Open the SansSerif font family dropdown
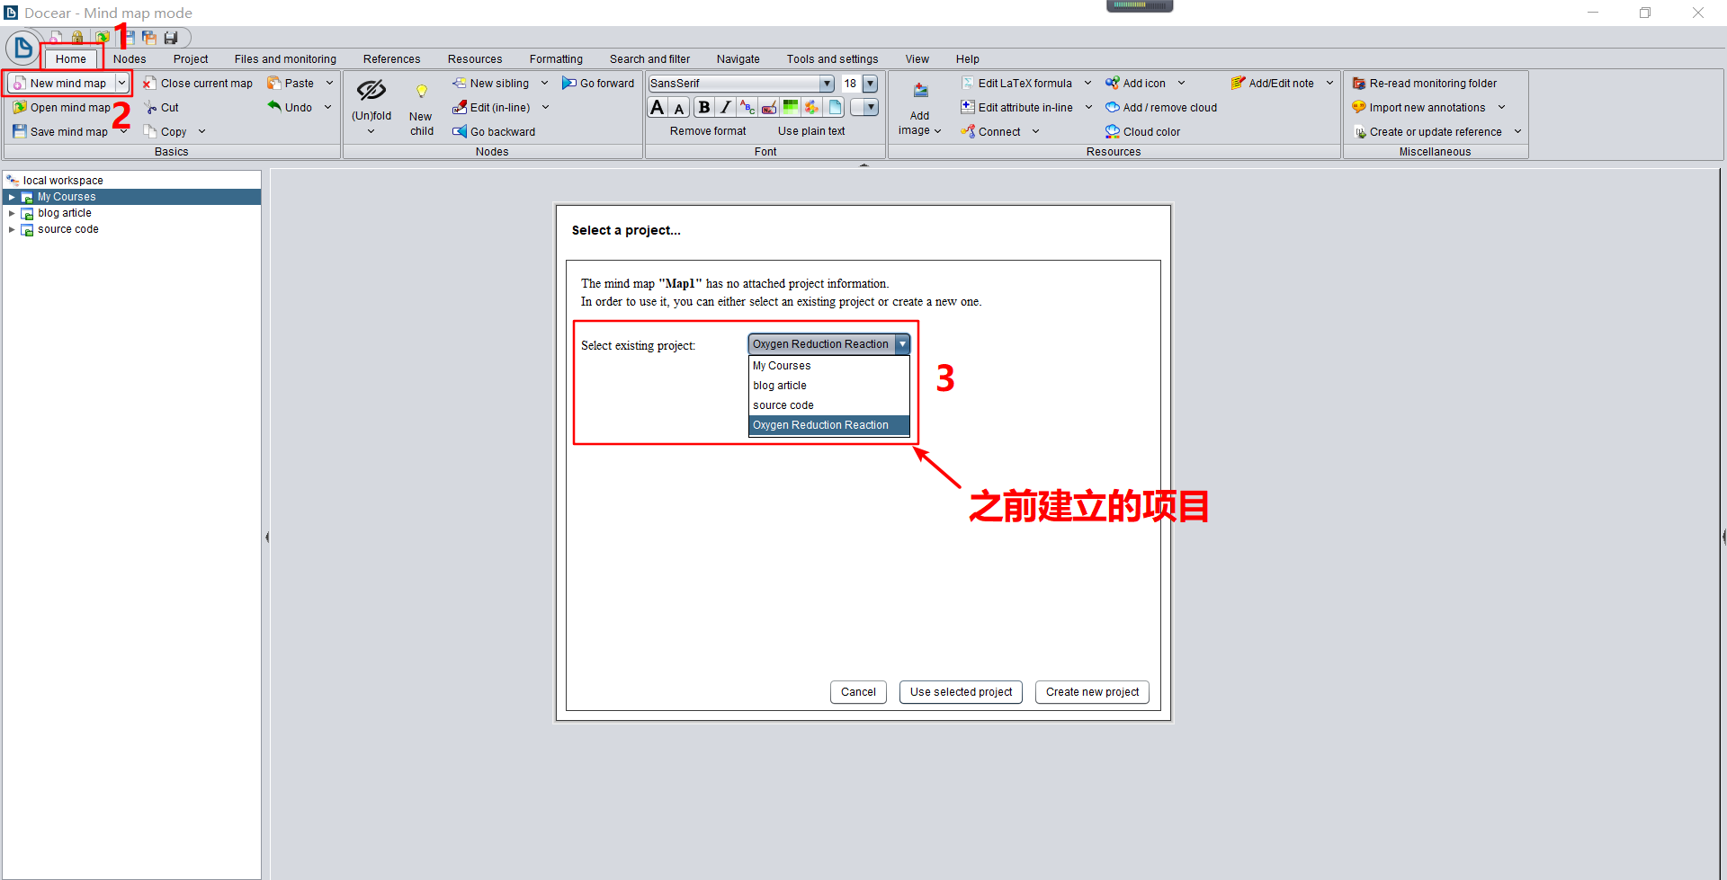1727x880 pixels. point(827,83)
